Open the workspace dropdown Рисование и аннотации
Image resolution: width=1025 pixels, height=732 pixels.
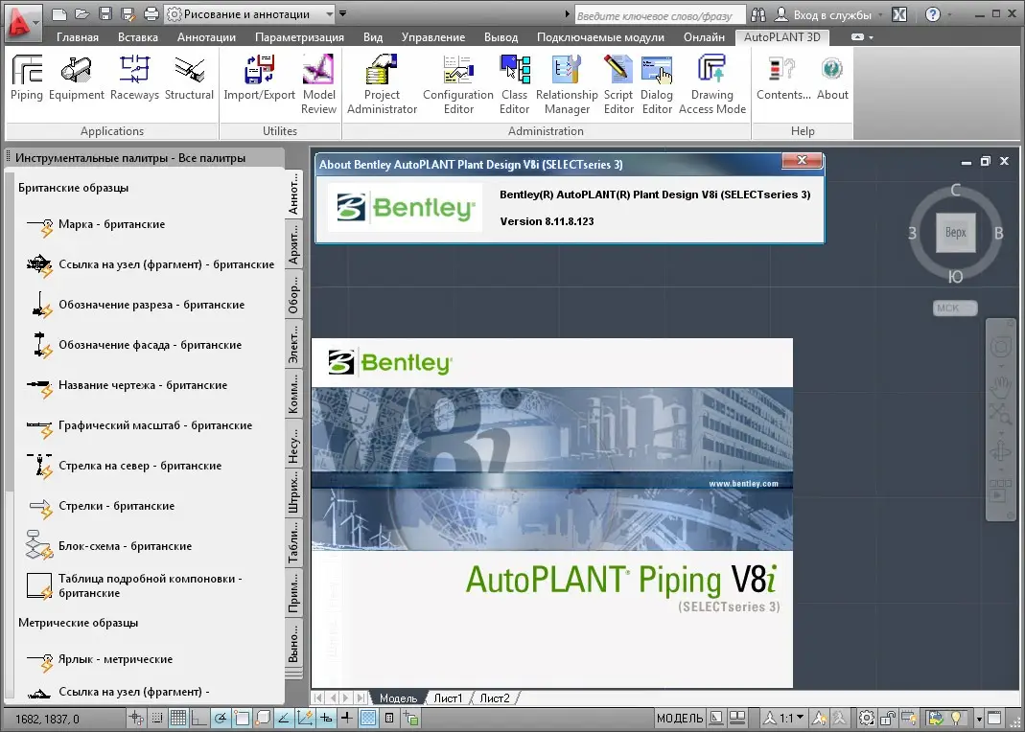coord(249,13)
